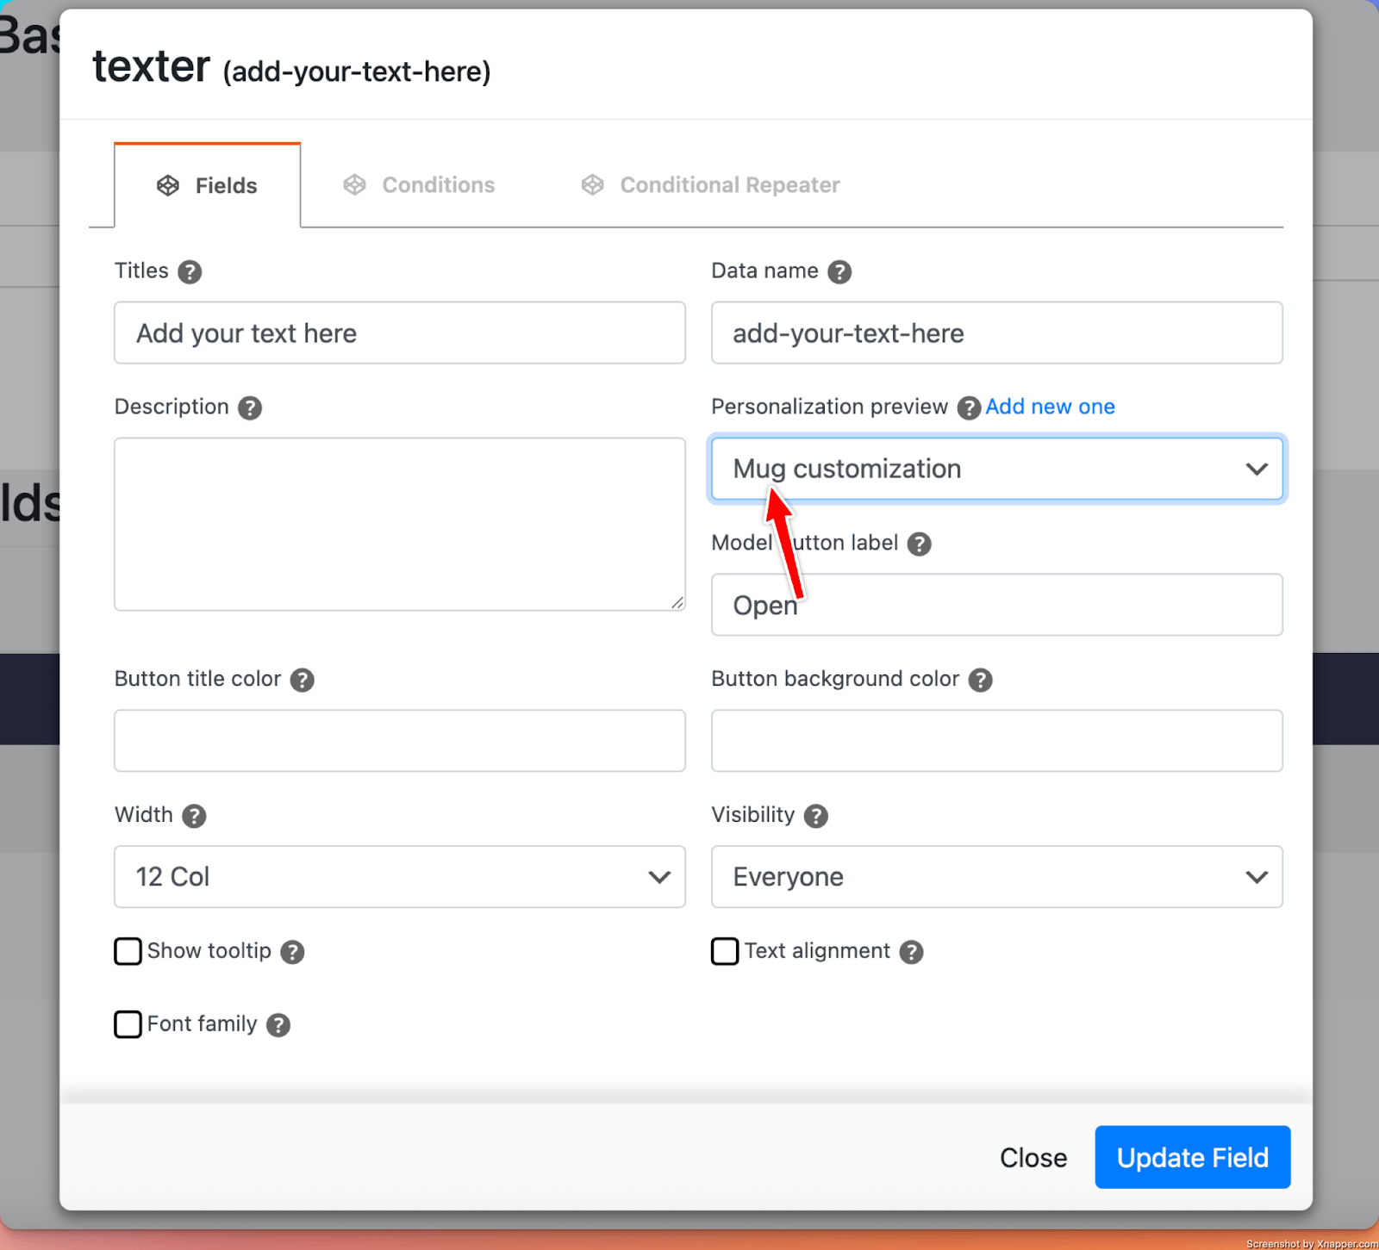Click the help icon next to Titles
The width and height of the screenshot is (1379, 1250).
tap(190, 272)
